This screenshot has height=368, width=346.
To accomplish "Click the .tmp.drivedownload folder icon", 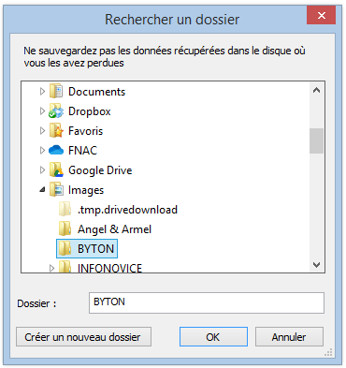I will click(65, 209).
